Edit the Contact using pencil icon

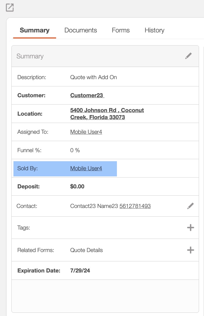190,206
